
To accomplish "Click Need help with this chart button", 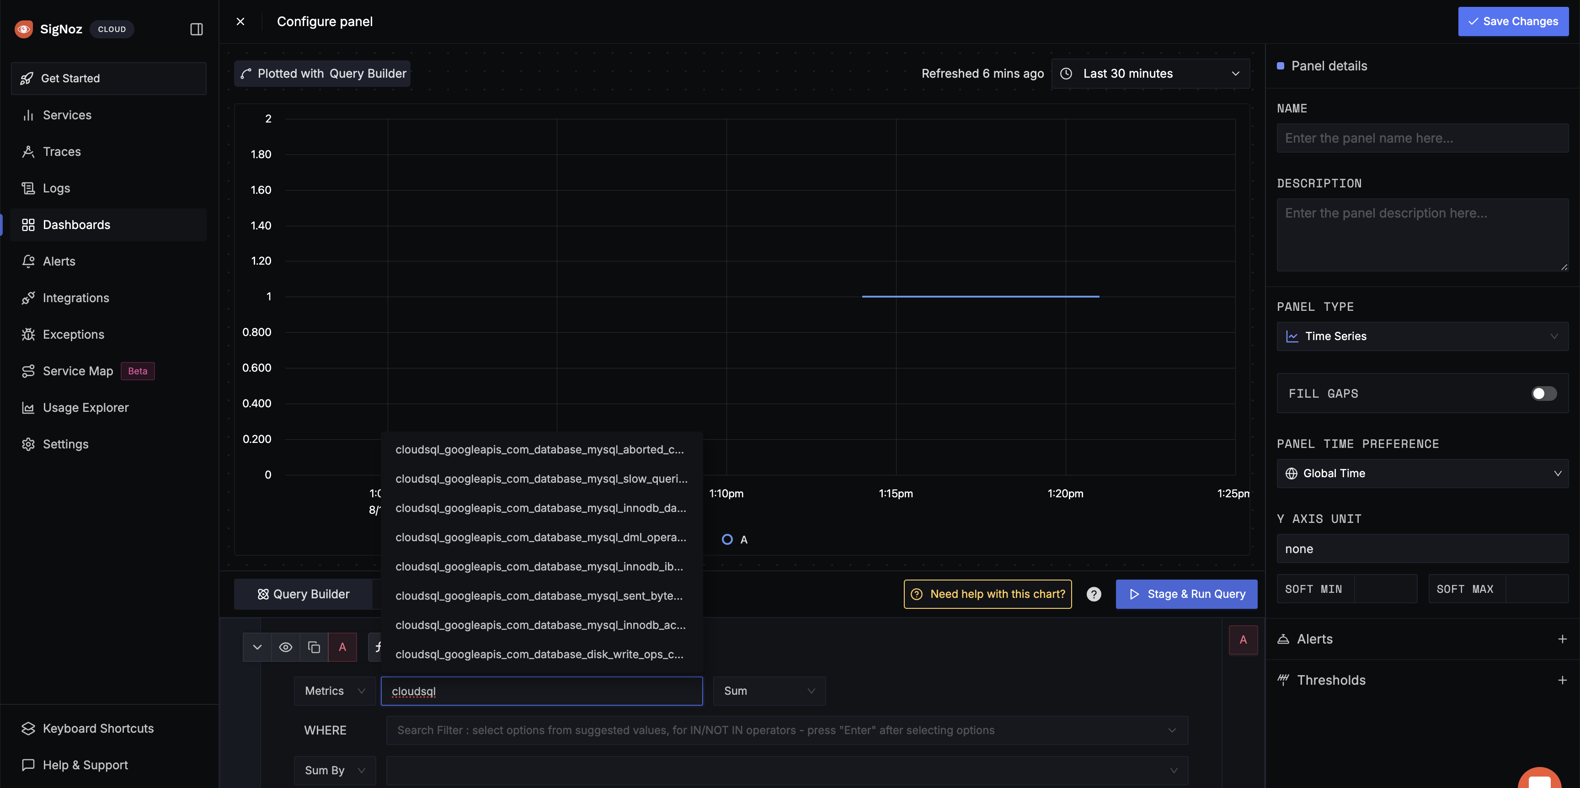I will (987, 594).
